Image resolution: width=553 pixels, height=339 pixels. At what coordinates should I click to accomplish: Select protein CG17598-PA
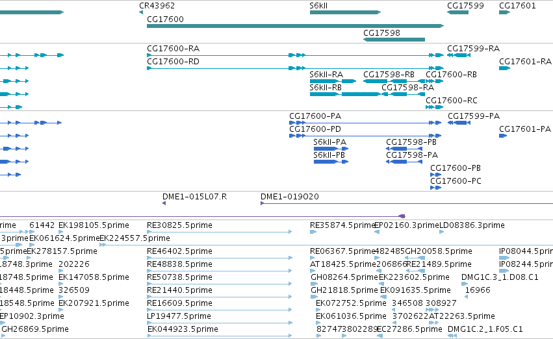coord(404,162)
